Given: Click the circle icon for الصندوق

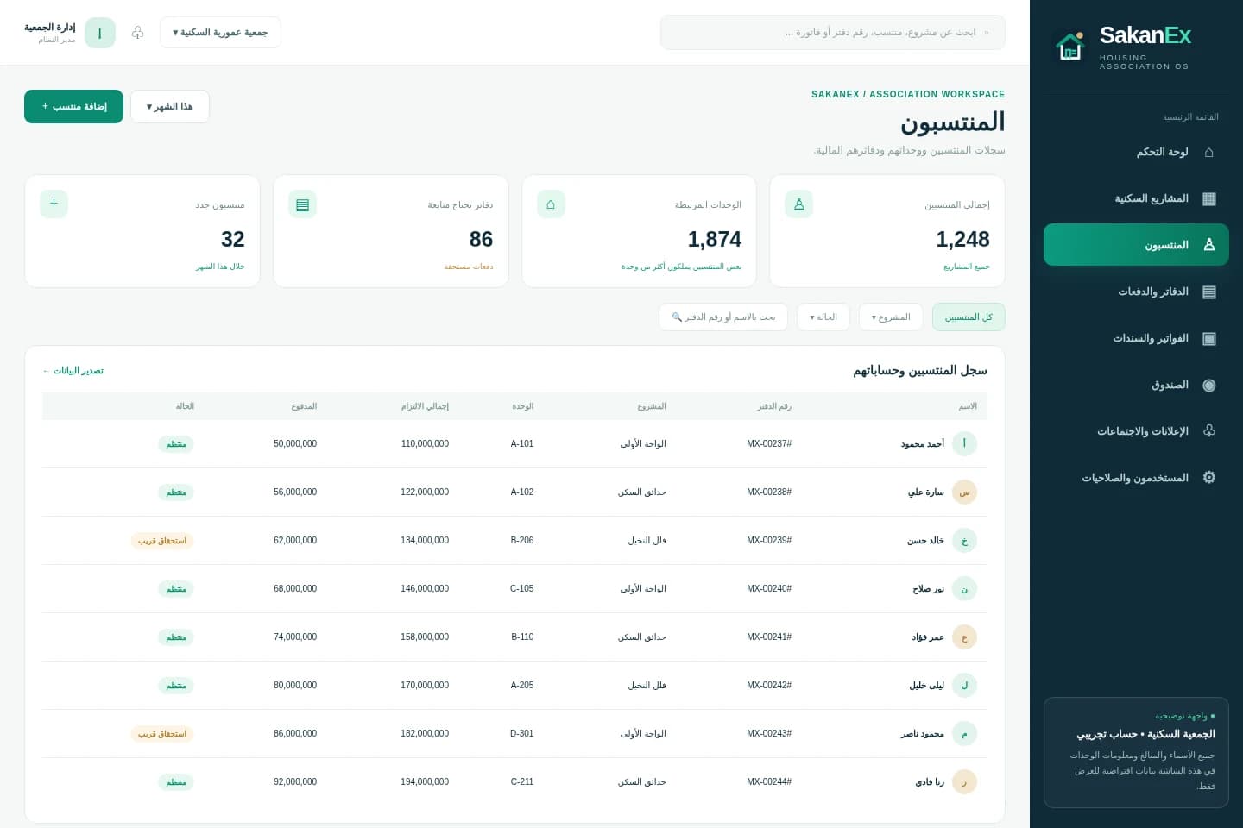Looking at the screenshot, I should [x=1208, y=385].
